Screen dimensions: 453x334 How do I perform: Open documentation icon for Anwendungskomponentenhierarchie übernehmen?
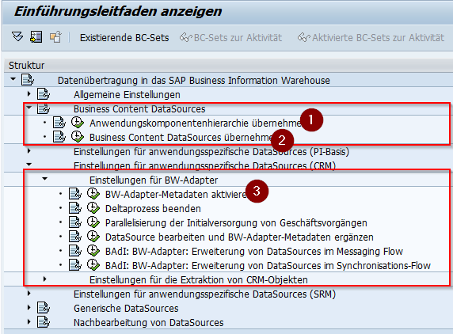59,123
